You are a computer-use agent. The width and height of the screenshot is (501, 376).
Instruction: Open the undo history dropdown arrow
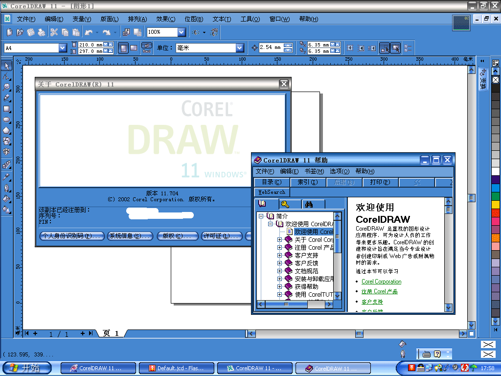97,32
